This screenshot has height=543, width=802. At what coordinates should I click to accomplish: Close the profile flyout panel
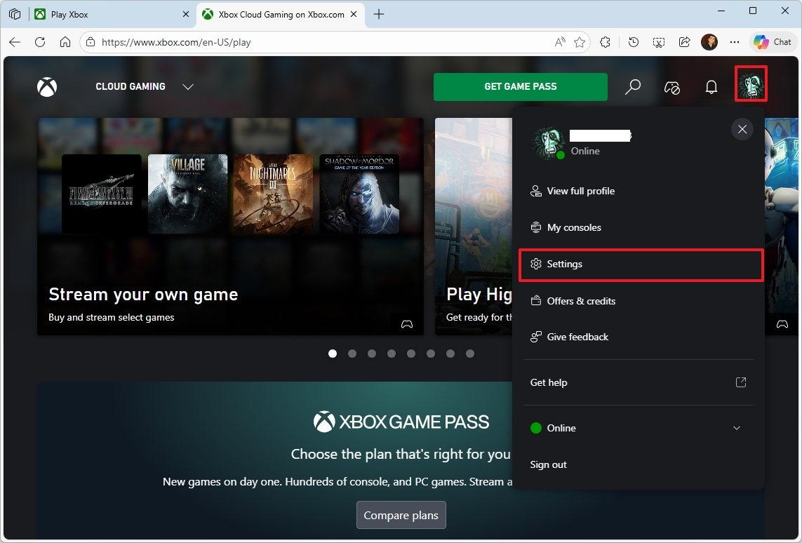tap(742, 129)
